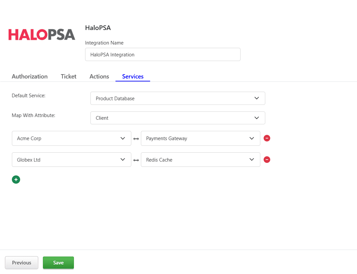357x274 pixels.
Task: Open the Default Service dropdown
Action: pos(178,98)
